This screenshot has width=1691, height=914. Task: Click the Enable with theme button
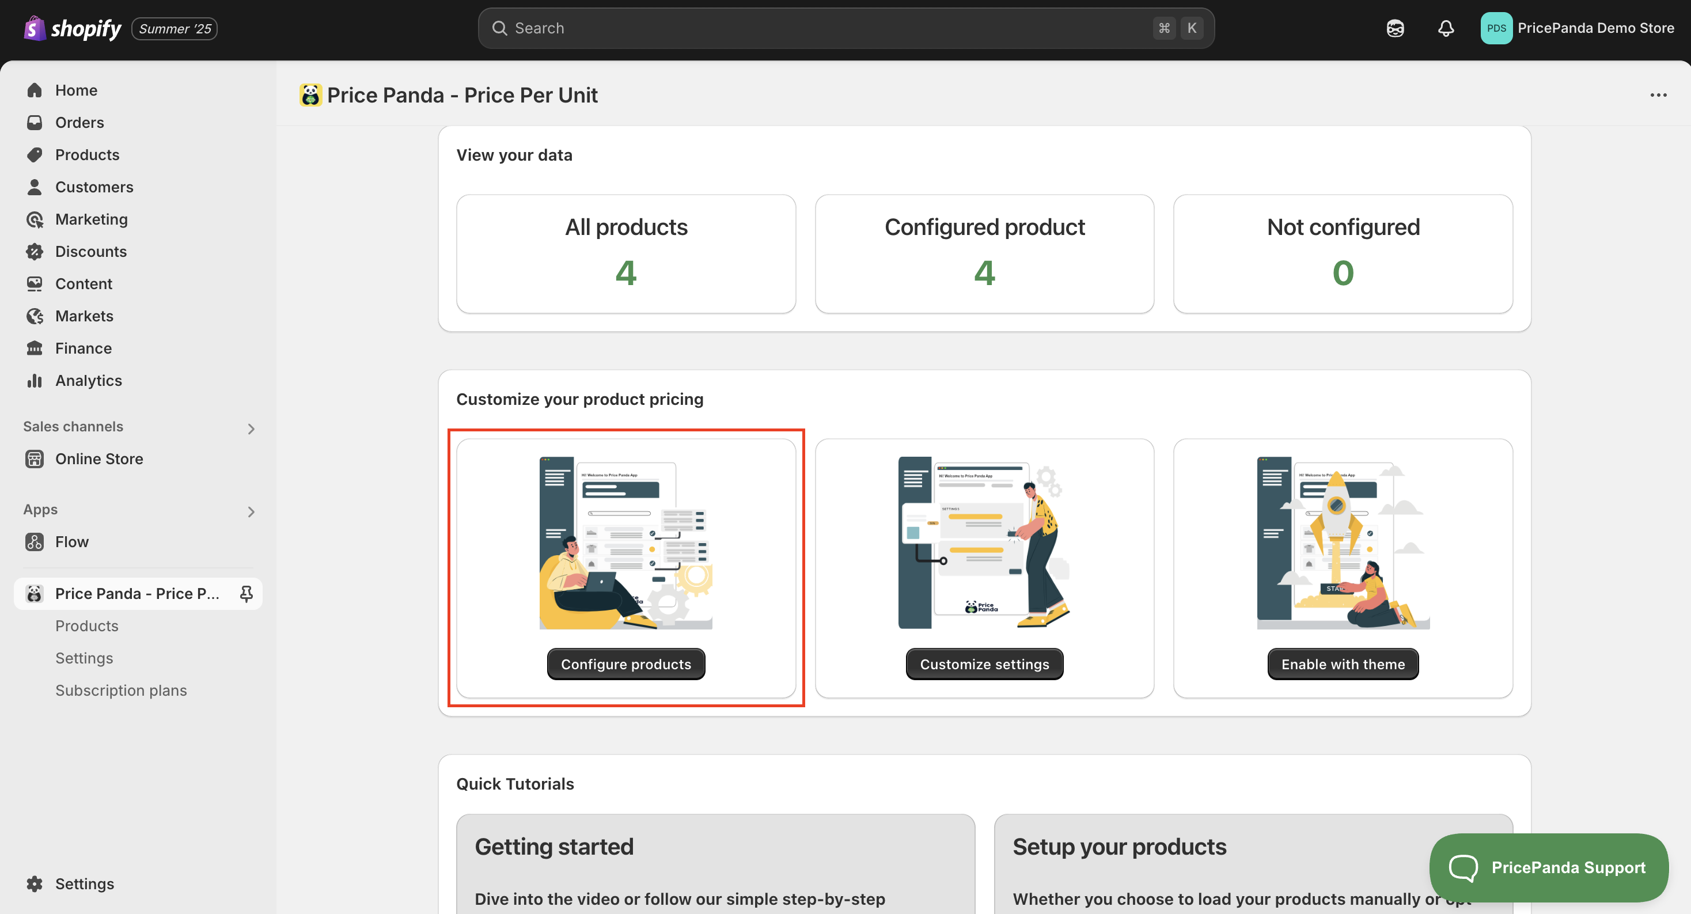tap(1343, 664)
